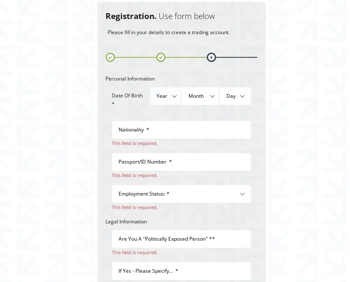
Task: Click the Date Of Birth label
Action: 127,96
